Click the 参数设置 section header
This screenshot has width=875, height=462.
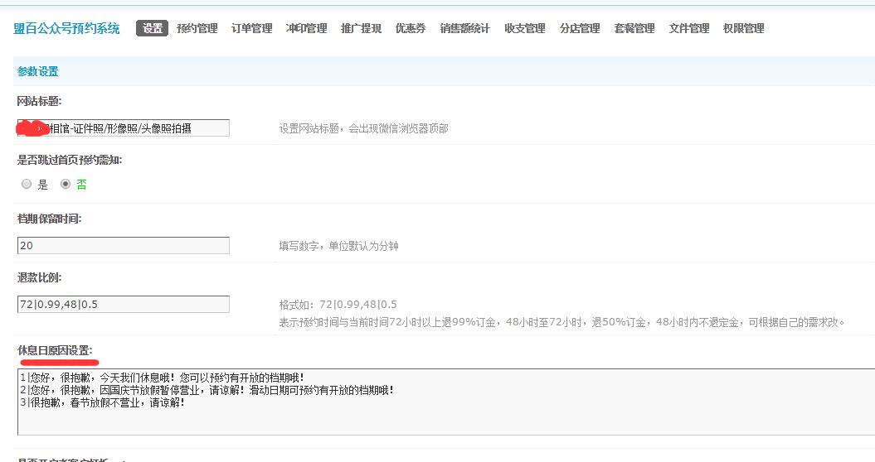(38, 72)
